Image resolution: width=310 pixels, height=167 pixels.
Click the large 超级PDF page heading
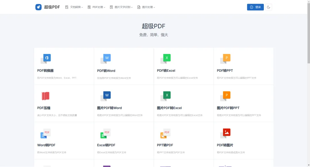(154, 26)
